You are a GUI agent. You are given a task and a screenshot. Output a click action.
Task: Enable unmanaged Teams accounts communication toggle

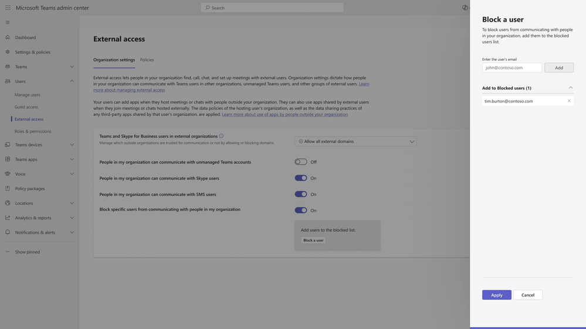click(301, 162)
